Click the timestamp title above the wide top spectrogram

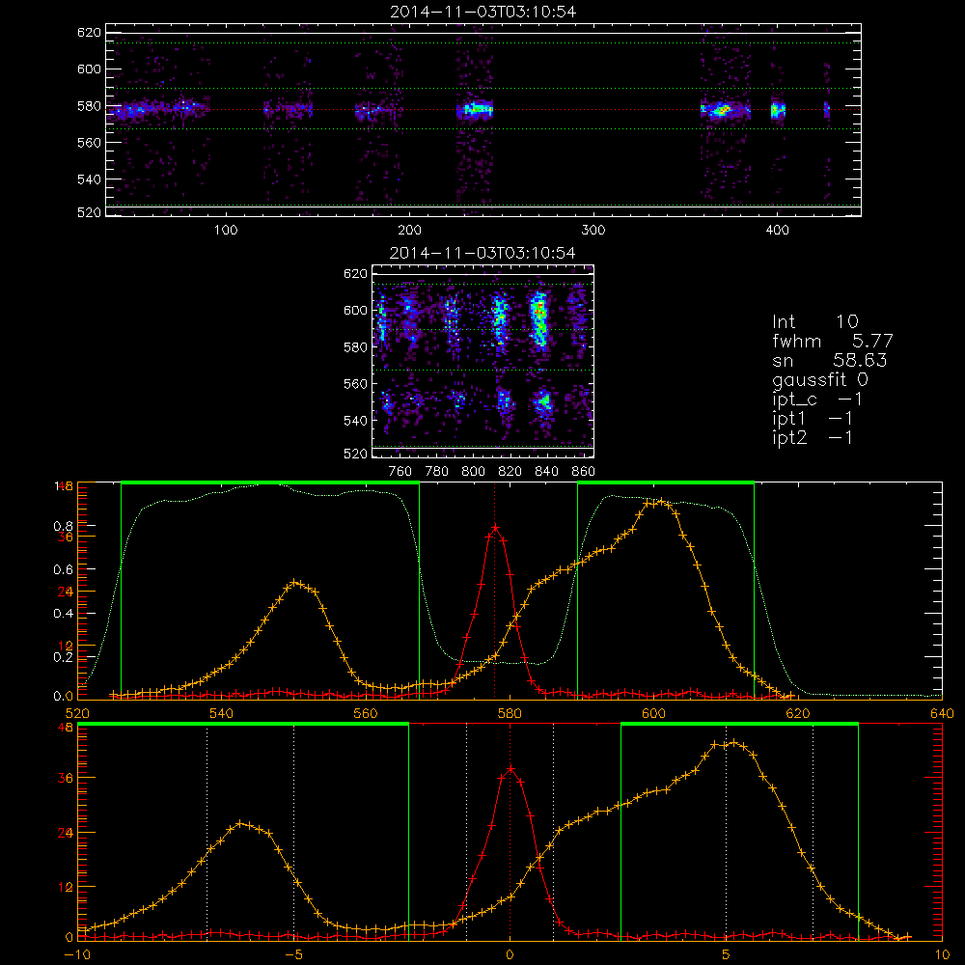[x=483, y=12]
